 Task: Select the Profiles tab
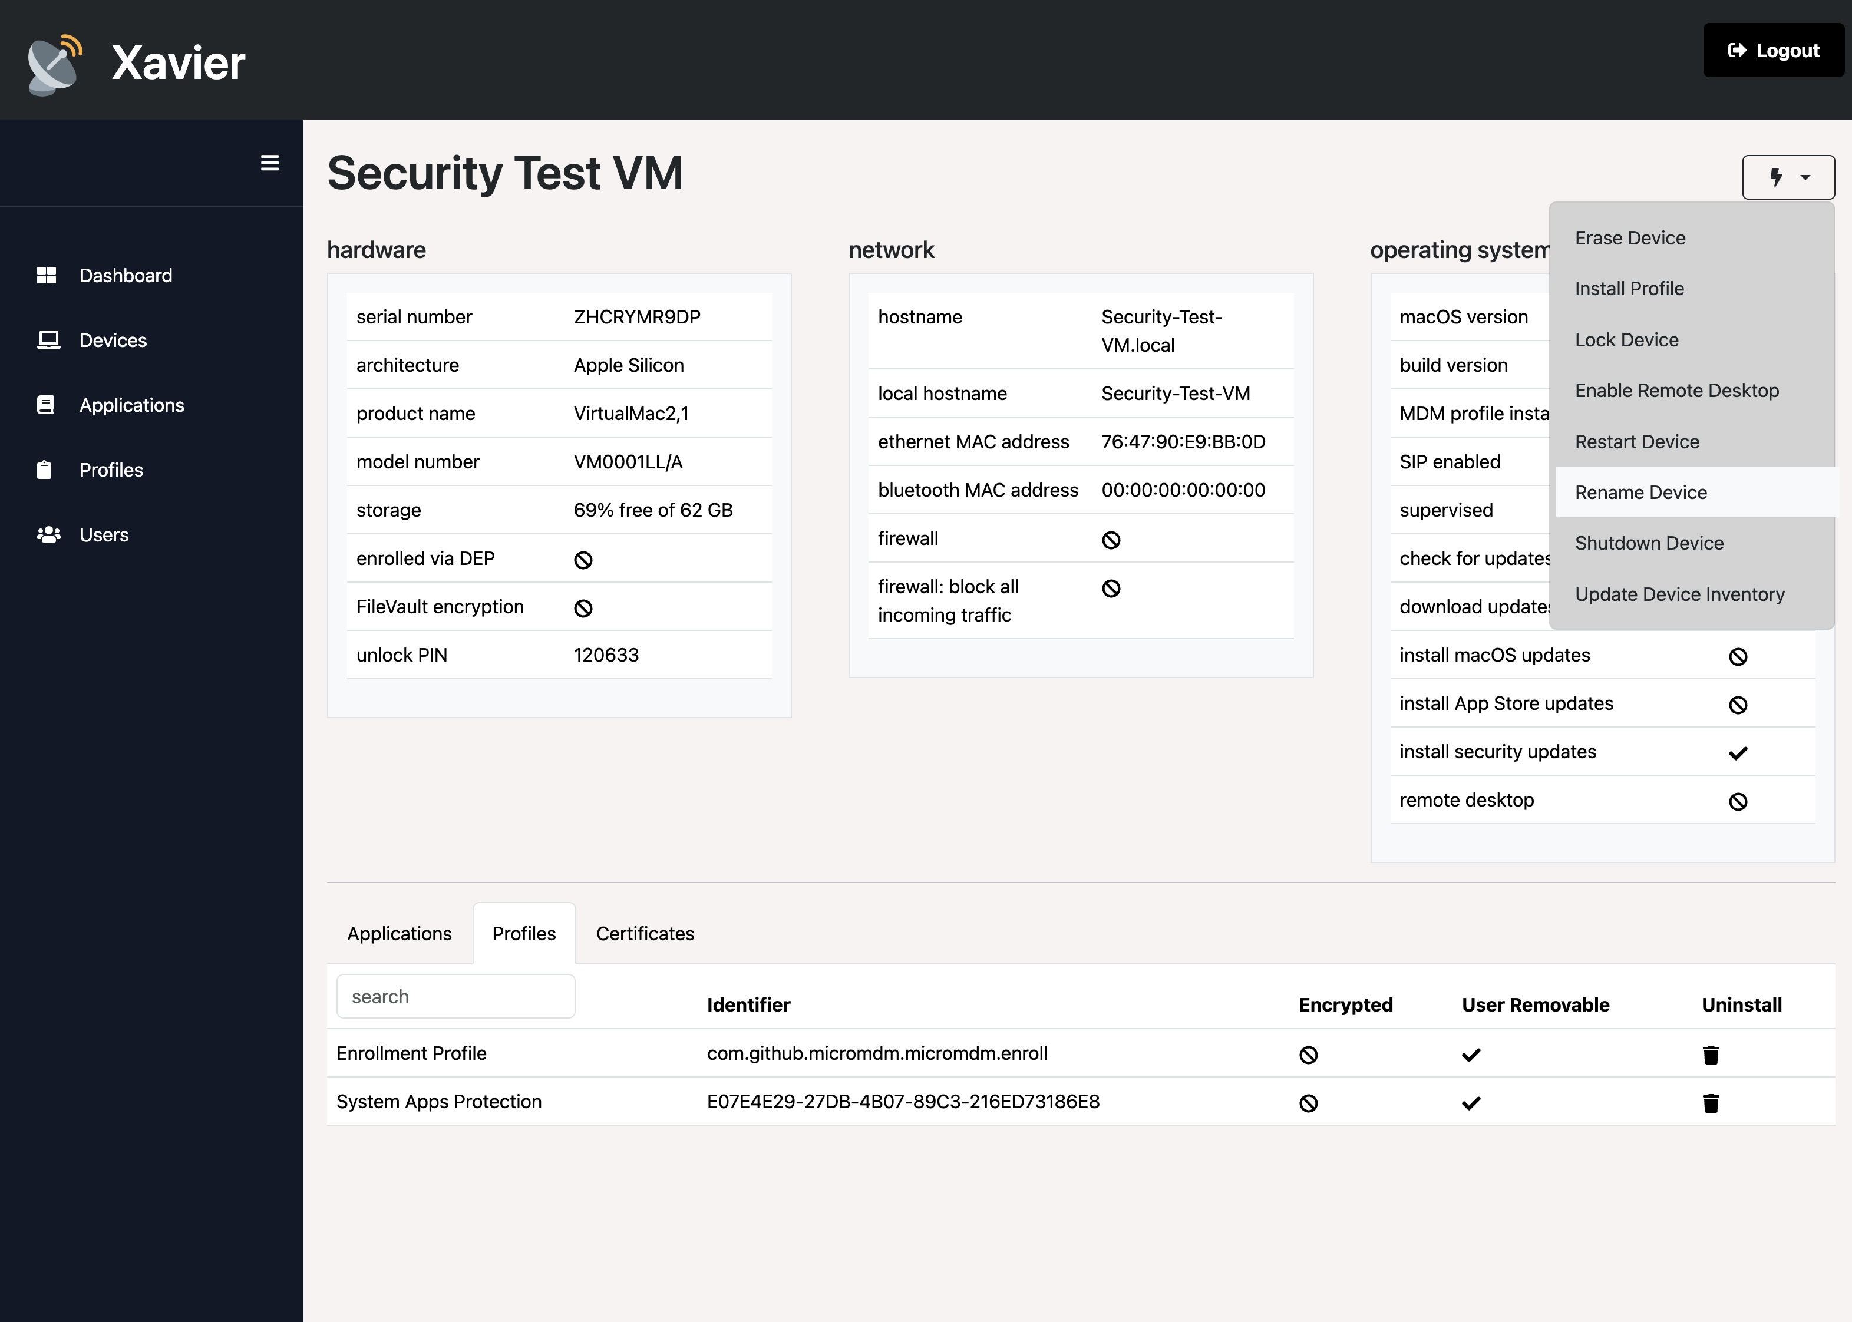(523, 933)
